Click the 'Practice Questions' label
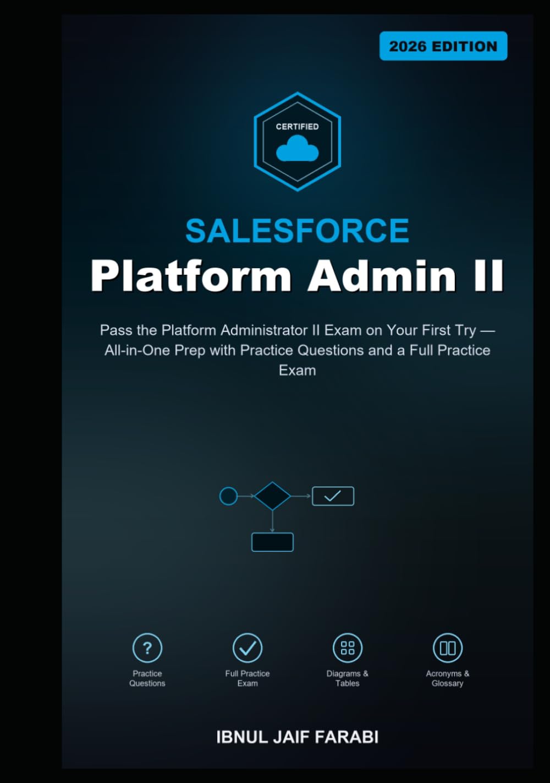This screenshot has height=783, width=550. tap(147, 678)
